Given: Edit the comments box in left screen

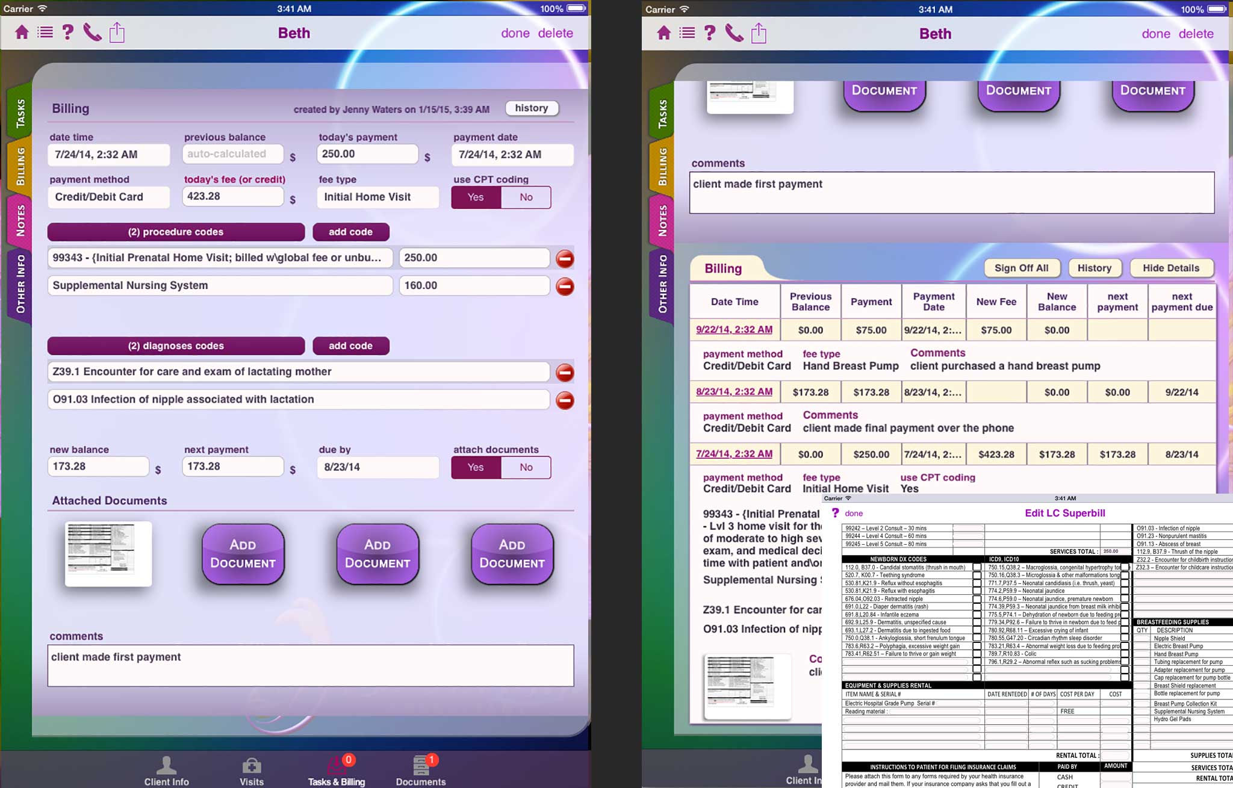Looking at the screenshot, I should [x=311, y=666].
